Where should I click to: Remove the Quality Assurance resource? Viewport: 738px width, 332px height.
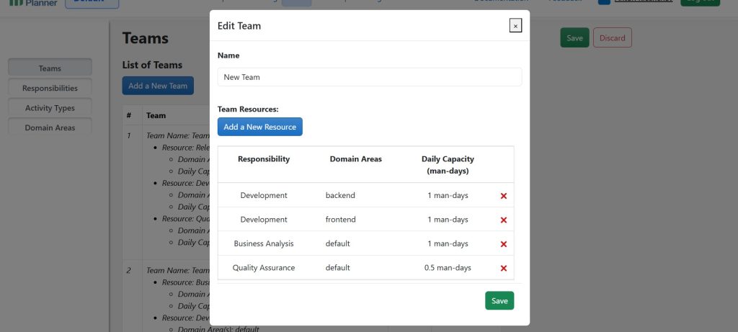tap(503, 269)
